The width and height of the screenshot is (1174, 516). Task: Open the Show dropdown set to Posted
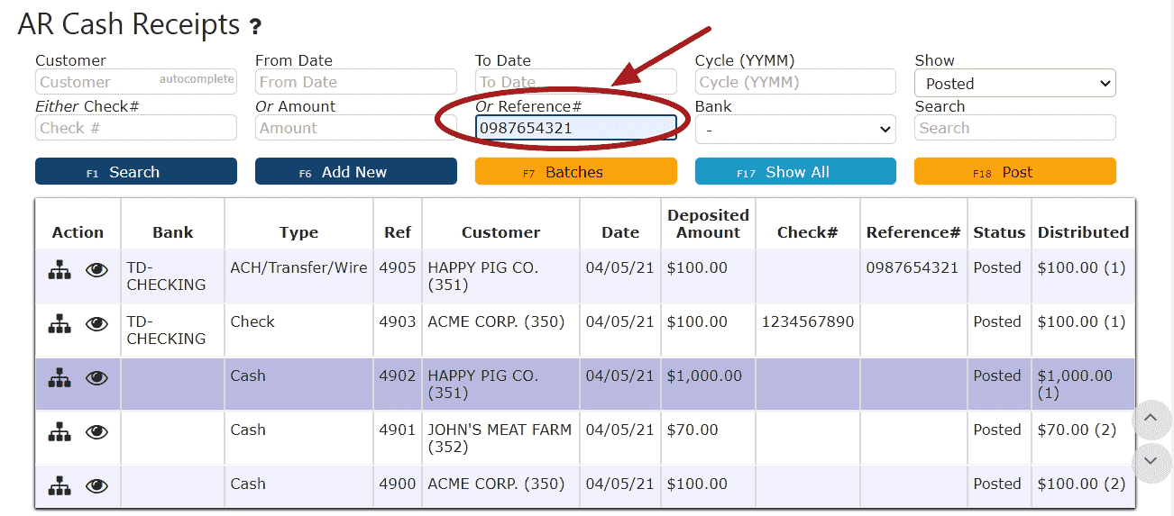(x=1015, y=83)
